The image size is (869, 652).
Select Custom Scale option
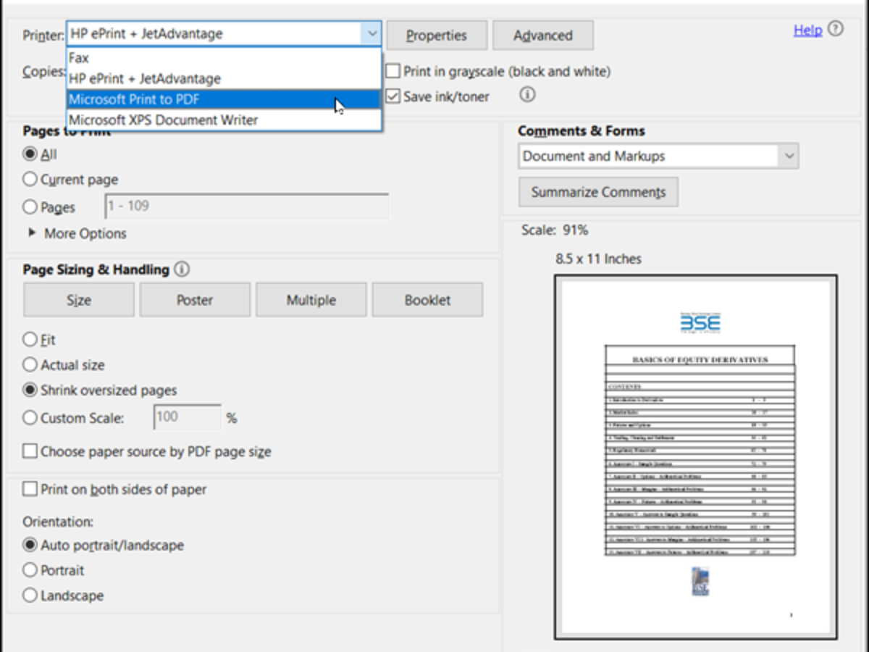[x=30, y=417]
